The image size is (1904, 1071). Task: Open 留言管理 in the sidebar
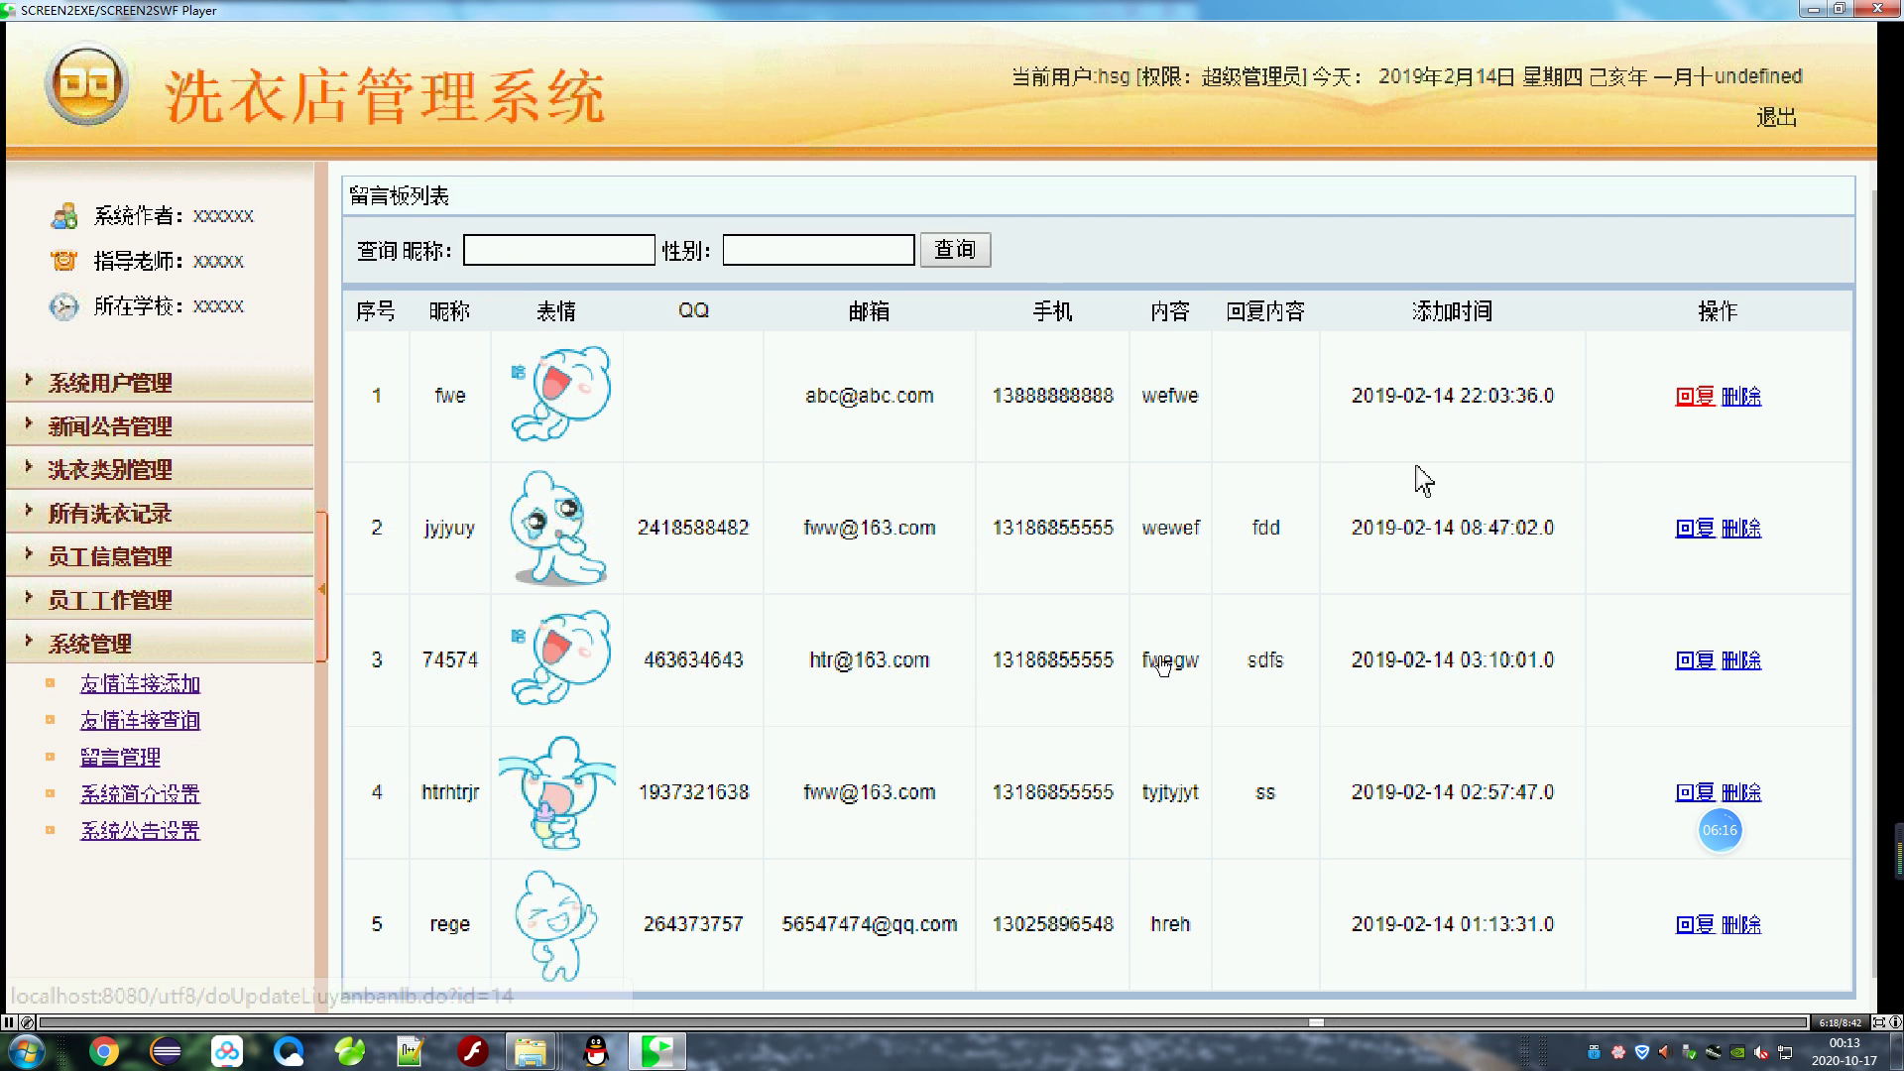coord(120,758)
